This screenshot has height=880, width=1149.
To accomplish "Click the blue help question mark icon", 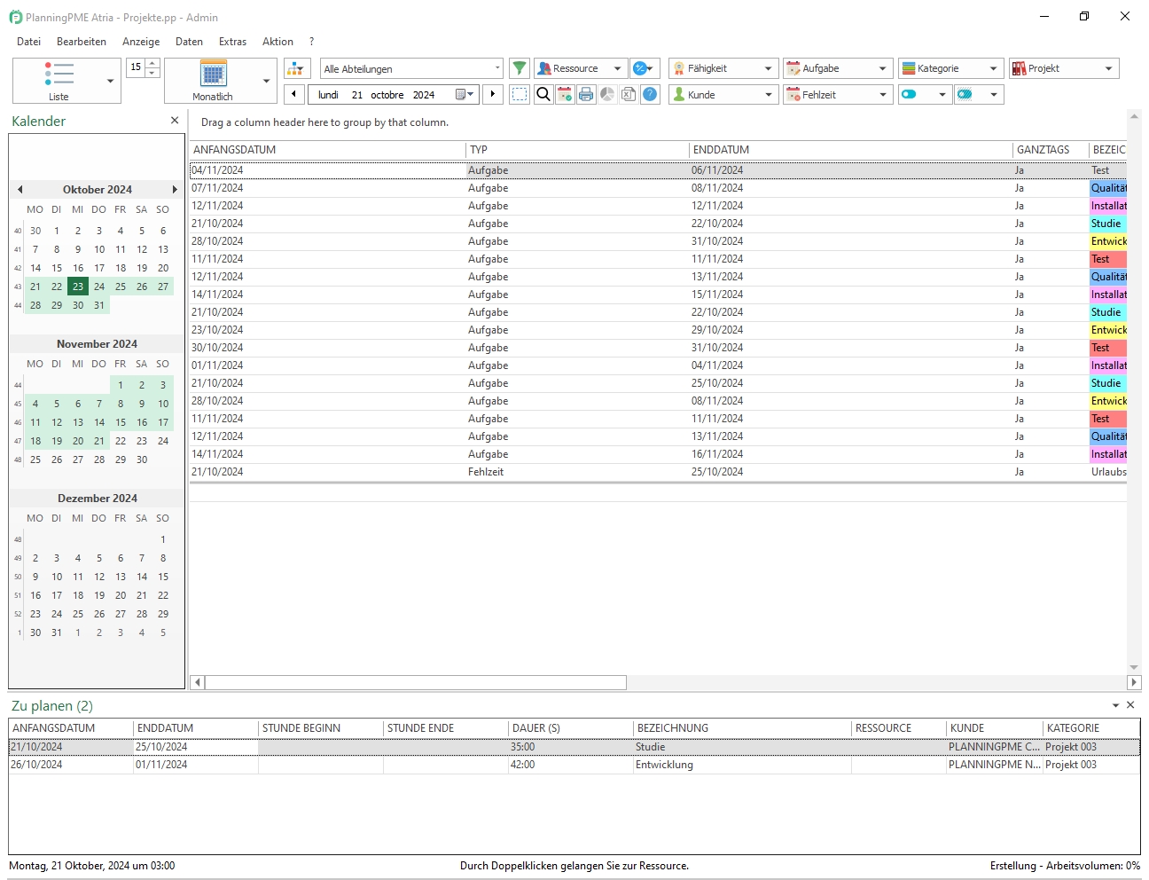I will pyautogui.click(x=650, y=94).
